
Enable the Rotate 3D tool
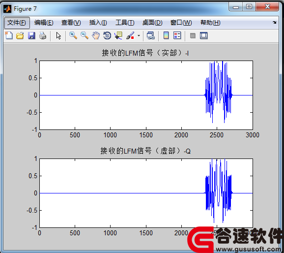pos(107,35)
